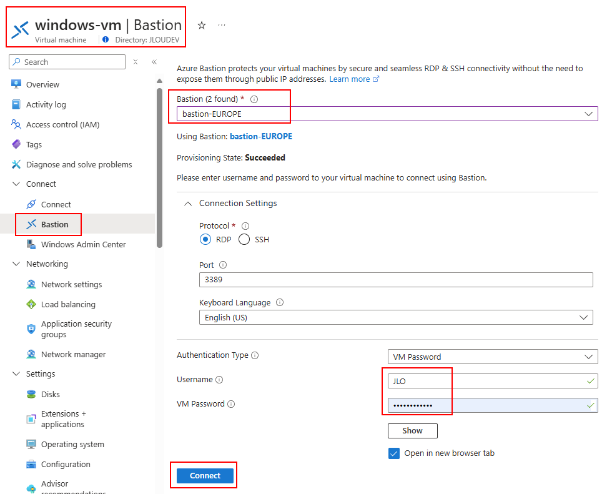Click the Extensions + applications icon
Viewport: 602px width, 494px height.
(31, 419)
